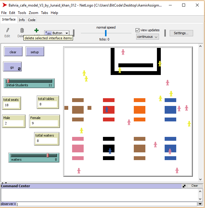Click the model speed slider handle
This screenshot has width=205, height=208.
point(106,33)
